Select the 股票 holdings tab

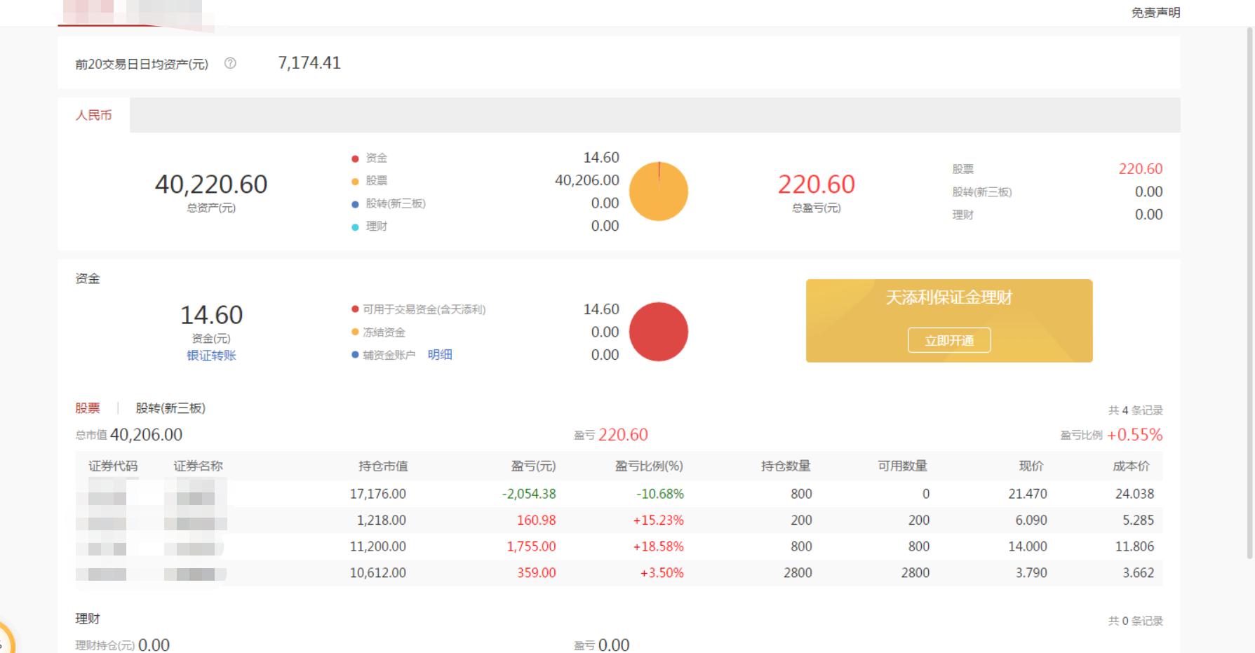click(x=88, y=408)
